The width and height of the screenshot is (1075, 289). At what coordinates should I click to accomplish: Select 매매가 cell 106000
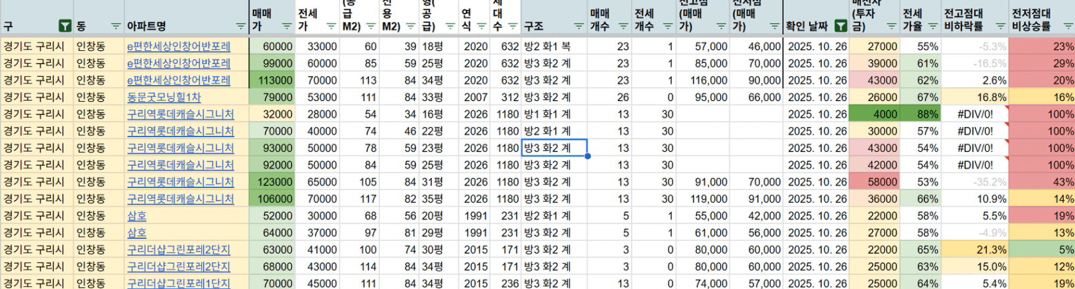(271, 199)
